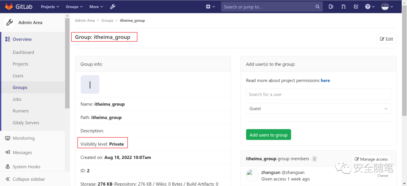Click the group avatar letter I
Screen dimensions: 407x186
[x=90, y=84]
